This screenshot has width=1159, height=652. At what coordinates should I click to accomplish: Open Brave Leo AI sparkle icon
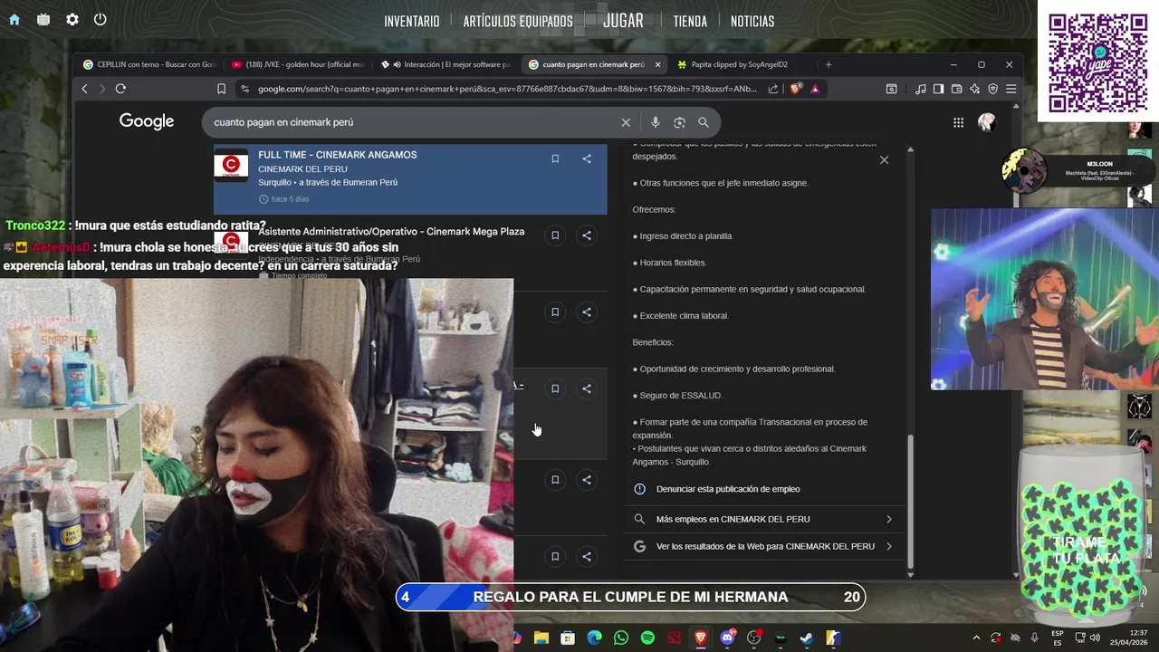pyautogui.click(x=974, y=89)
